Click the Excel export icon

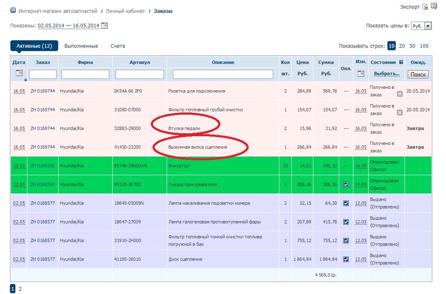click(425, 7)
